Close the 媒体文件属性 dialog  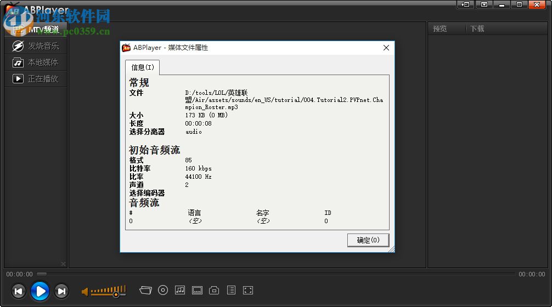(386, 48)
